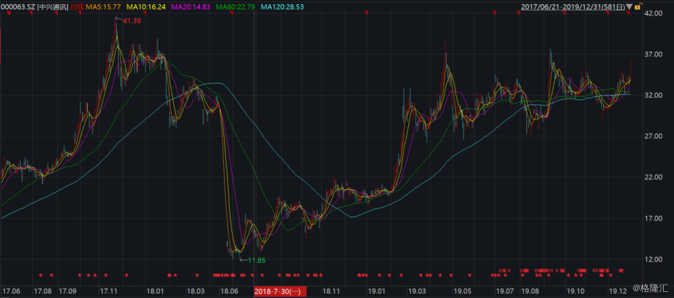Click the 12.00 price axis label
674x298 pixels.
click(x=653, y=260)
